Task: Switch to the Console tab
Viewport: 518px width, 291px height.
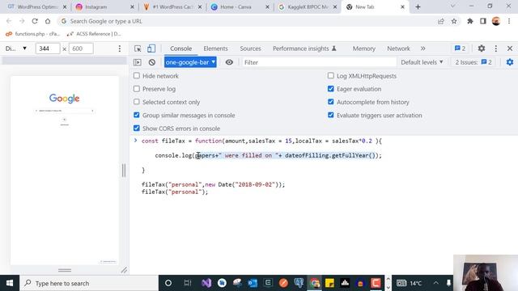Action: click(180, 48)
